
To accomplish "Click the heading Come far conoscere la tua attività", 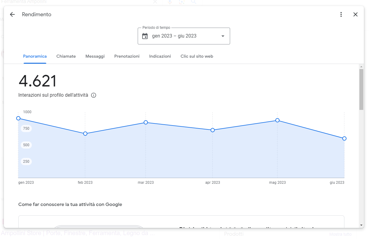I will [x=70, y=204].
